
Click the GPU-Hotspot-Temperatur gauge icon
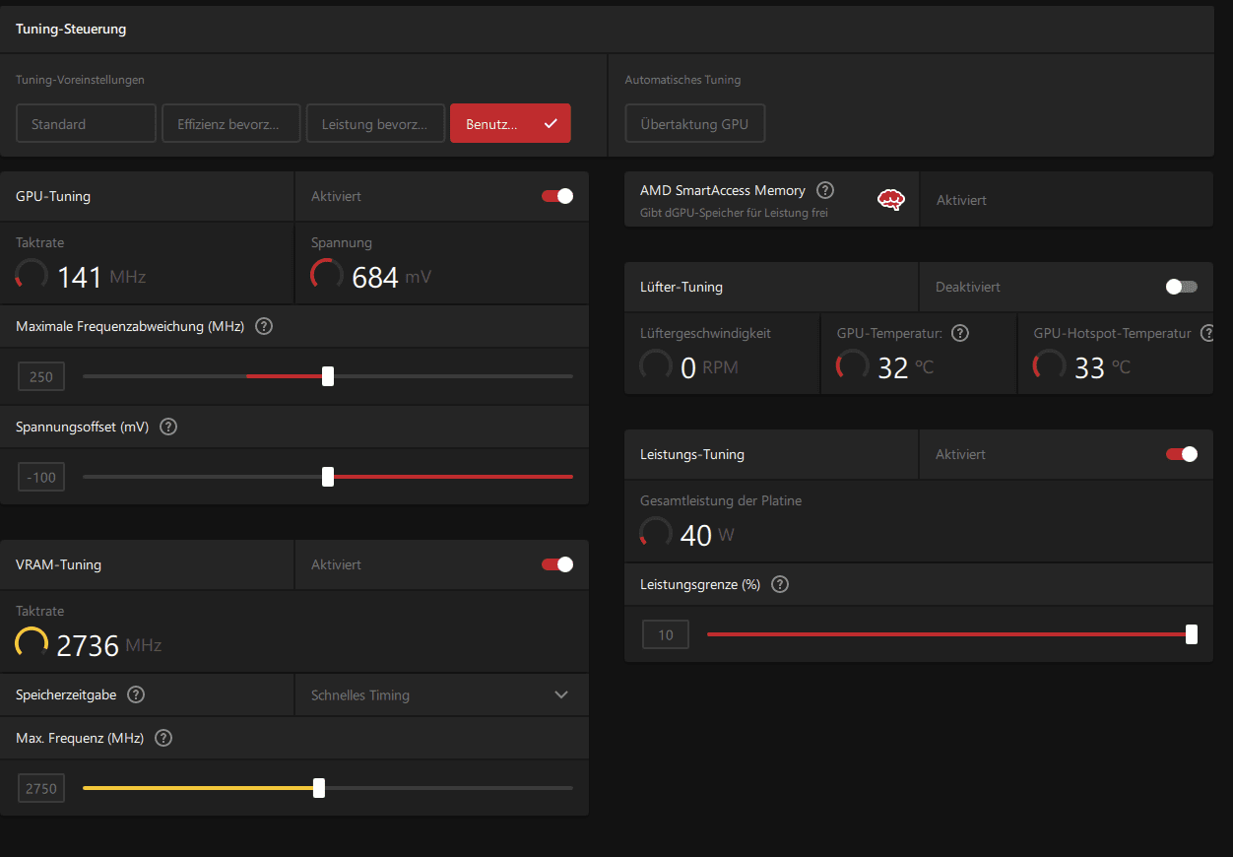pos(1049,365)
